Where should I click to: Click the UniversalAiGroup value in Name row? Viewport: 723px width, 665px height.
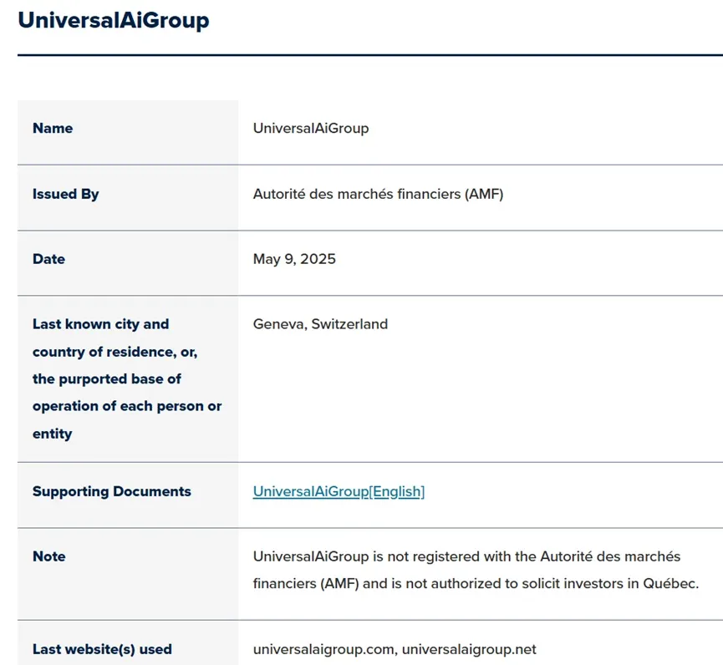pos(311,128)
